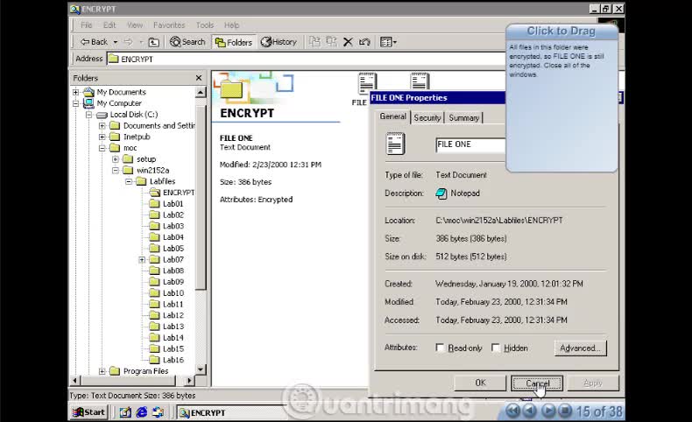The width and height of the screenshot is (692, 422).
Task: Click the Local Disk (C:) drive icon
Action: tap(102, 115)
